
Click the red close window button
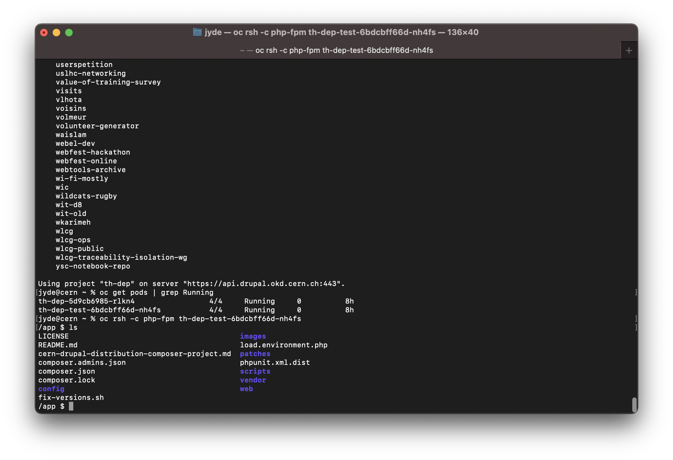pos(44,33)
